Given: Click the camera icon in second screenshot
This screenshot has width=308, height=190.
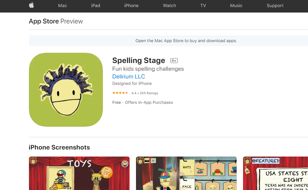Looking at the screenshot, I should (147, 161).
